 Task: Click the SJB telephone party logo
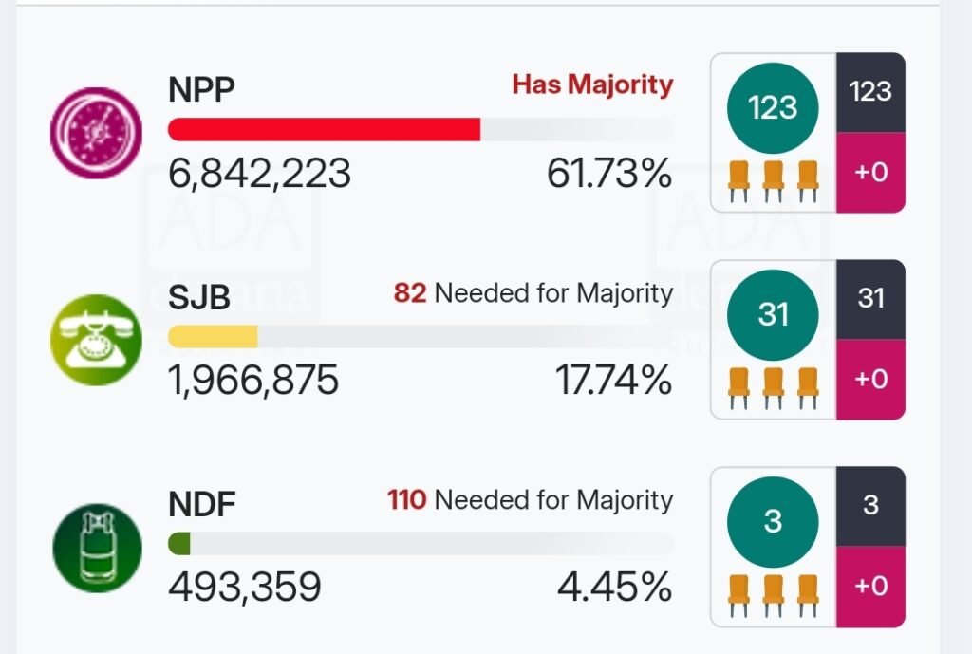click(x=96, y=340)
